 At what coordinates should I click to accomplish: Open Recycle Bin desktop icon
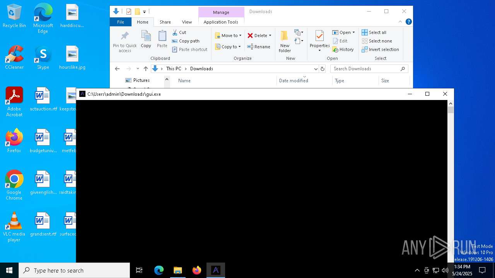(x=14, y=16)
